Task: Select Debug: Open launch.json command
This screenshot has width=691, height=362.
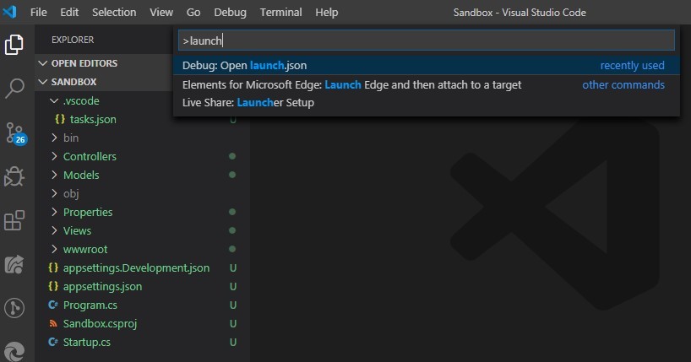Action: click(426, 65)
